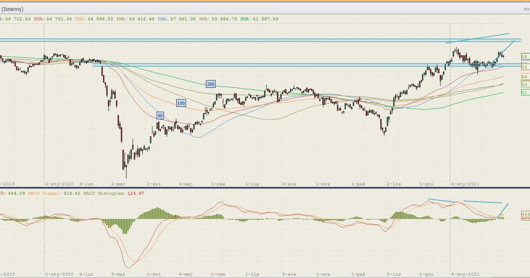Click the green SMA 51 867.59 legend entry
Screen dimensions: 530x278
259,19
